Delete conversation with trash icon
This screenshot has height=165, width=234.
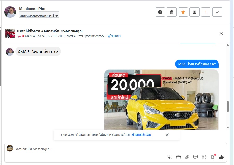172,12
